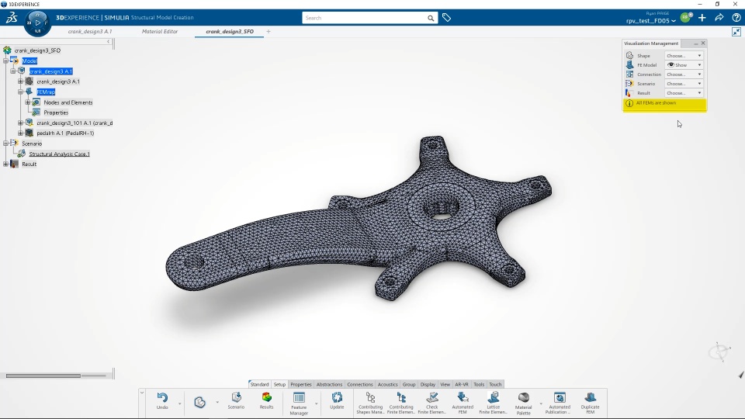Switch to the Display tab
This screenshot has height=419, width=745.
pyautogui.click(x=428, y=384)
